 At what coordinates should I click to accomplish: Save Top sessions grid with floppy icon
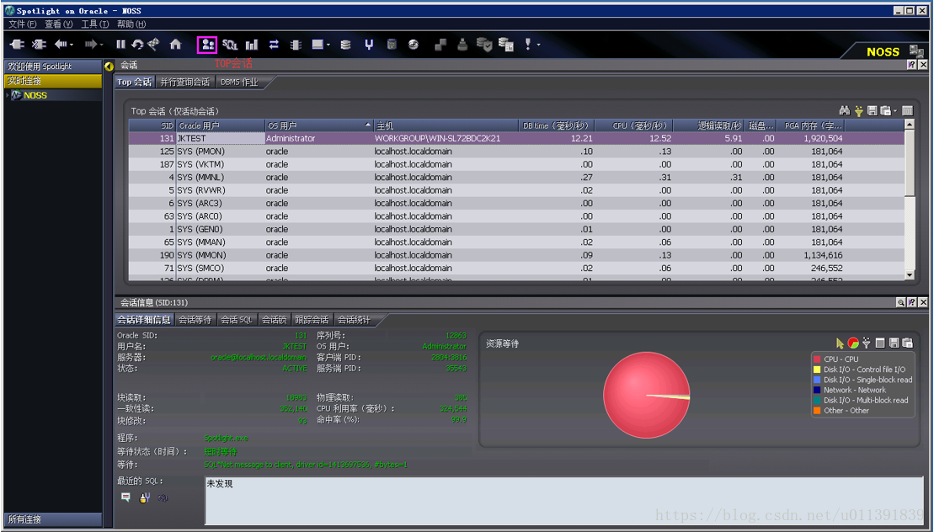pos(872,110)
